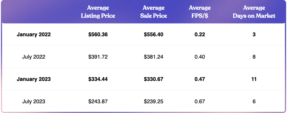Image resolution: width=287 pixels, height=113 pixels.
Task: Click the Average FPS/$ column header
Action: [x=200, y=12]
